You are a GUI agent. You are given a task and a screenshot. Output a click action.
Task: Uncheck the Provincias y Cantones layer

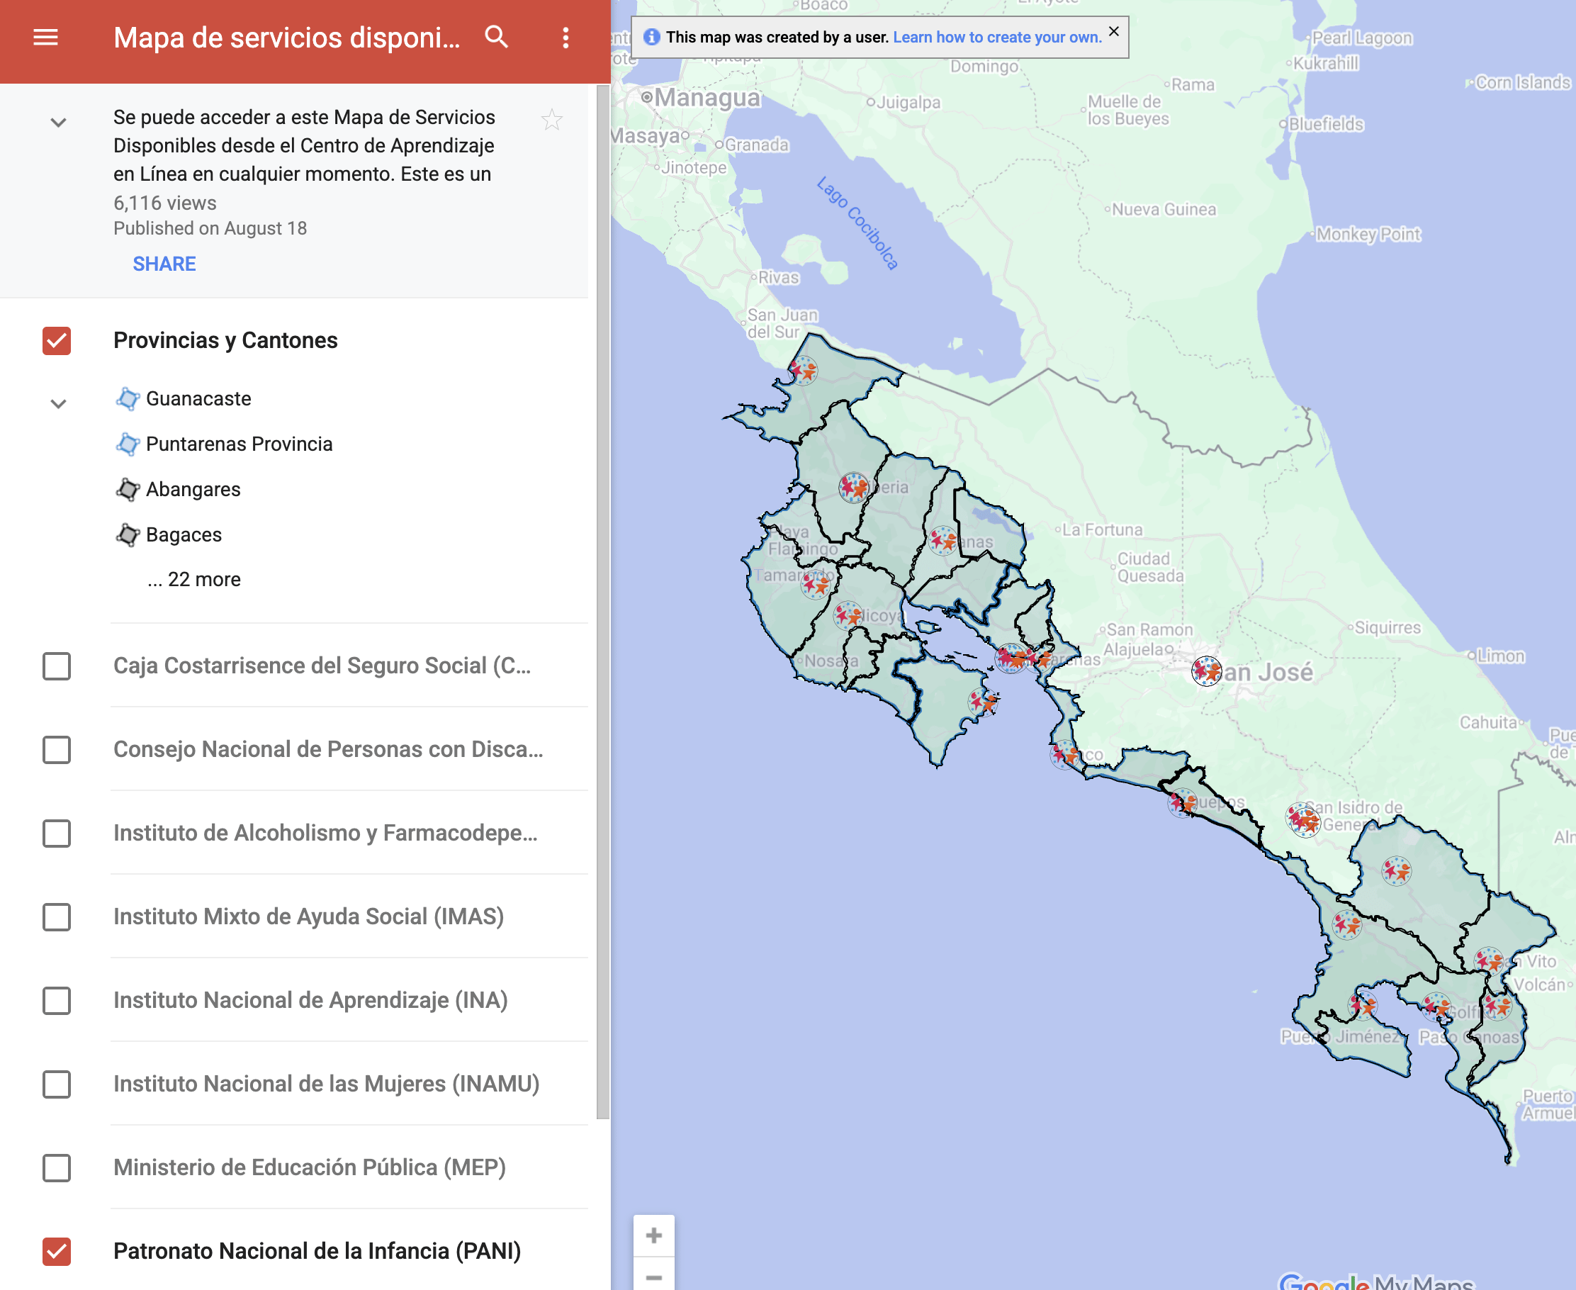(x=57, y=341)
